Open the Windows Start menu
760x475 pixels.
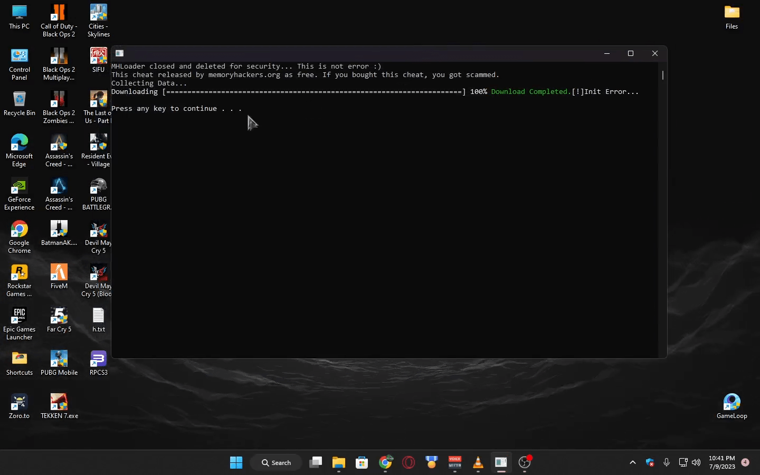tap(236, 463)
